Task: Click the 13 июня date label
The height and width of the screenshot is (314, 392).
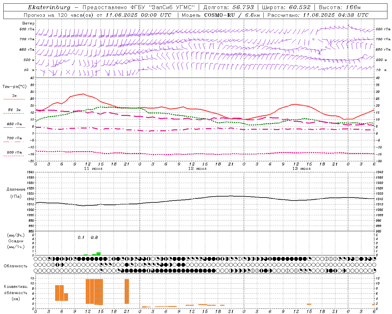Action: coord(301,169)
